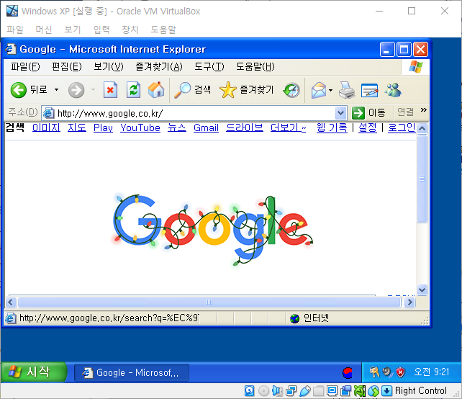The width and height of the screenshot is (462, 399).
Task: Open the History clock icon
Action: pyautogui.click(x=291, y=90)
